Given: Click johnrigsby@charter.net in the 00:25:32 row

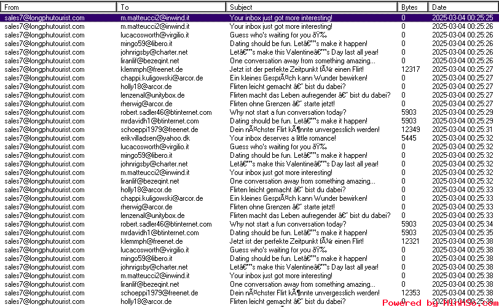Looking at the screenshot, I should pyautogui.click(x=154, y=164).
